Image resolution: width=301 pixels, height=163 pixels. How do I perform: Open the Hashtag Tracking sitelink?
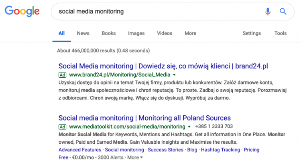point(220,150)
